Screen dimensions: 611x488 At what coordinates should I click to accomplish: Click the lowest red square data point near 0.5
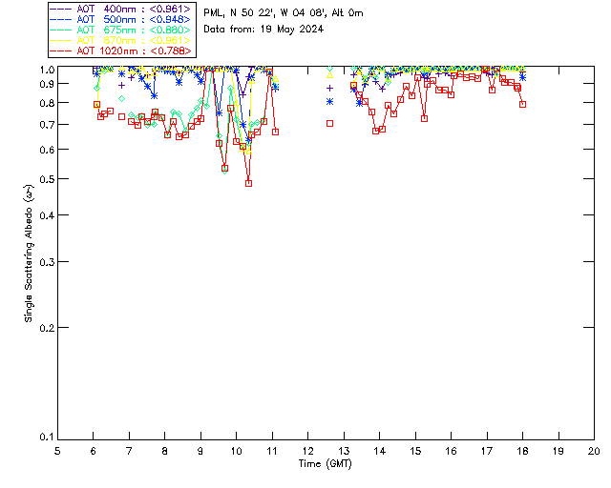(x=248, y=183)
